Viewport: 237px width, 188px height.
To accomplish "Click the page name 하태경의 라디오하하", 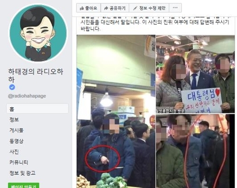I will pos(36,75).
